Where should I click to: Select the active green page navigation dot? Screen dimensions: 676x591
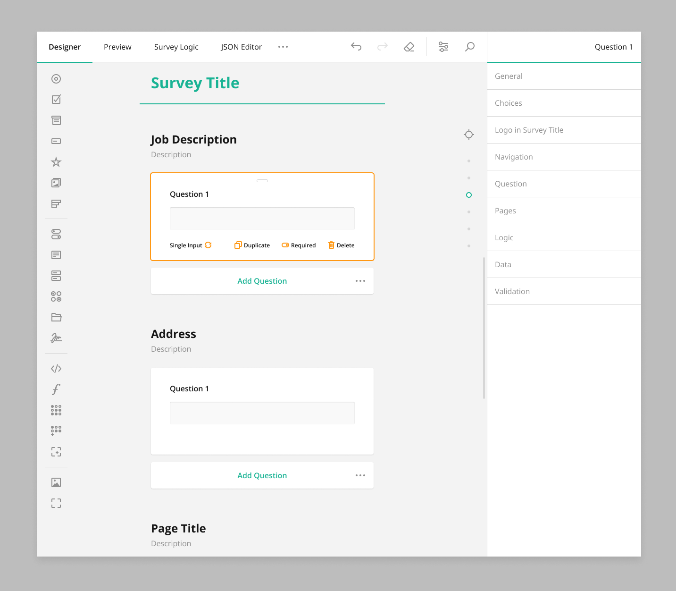click(x=468, y=194)
